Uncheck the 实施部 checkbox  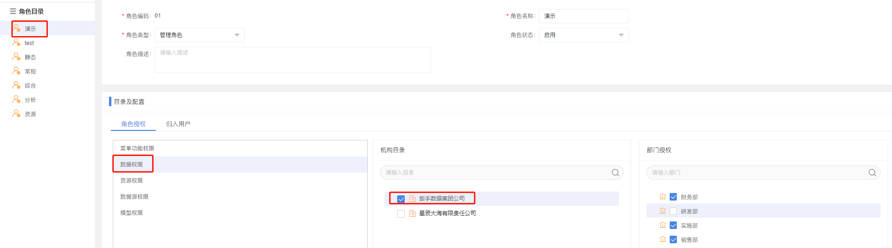click(673, 225)
